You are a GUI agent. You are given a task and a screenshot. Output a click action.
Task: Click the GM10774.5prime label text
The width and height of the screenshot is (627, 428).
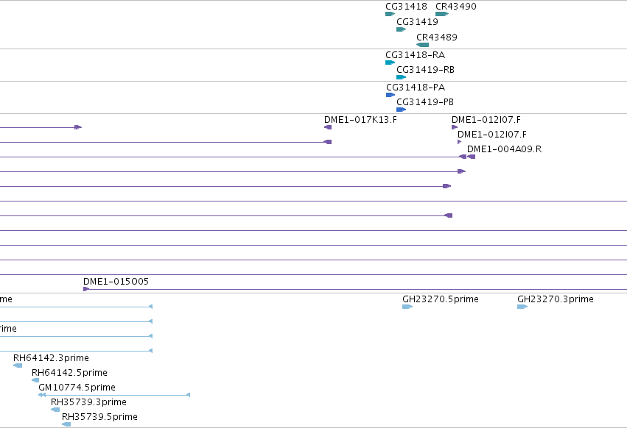click(x=77, y=388)
